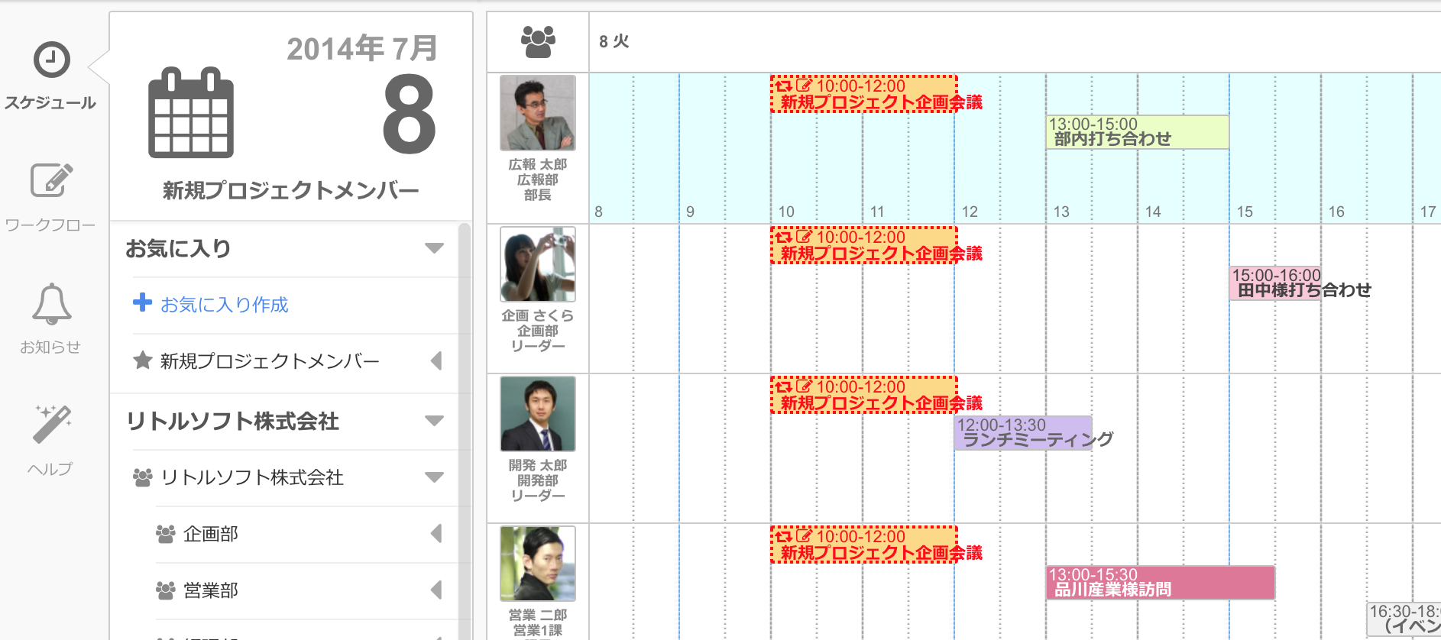Click the リトルソフト株式会社 section heading
Viewport: 1441px width, 640px height.
pyautogui.click(x=232, y=421)
